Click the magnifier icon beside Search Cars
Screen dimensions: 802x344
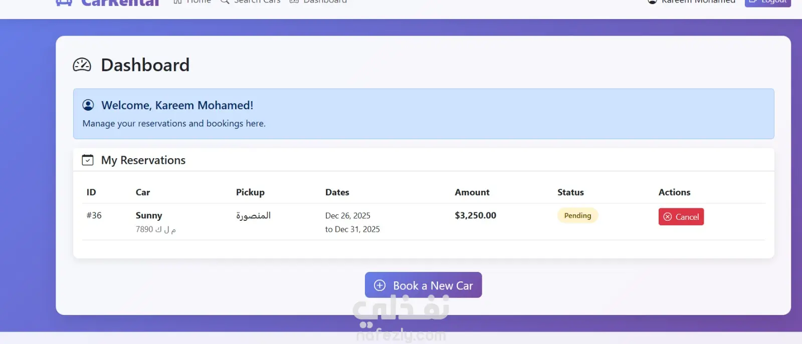(225, 2)
